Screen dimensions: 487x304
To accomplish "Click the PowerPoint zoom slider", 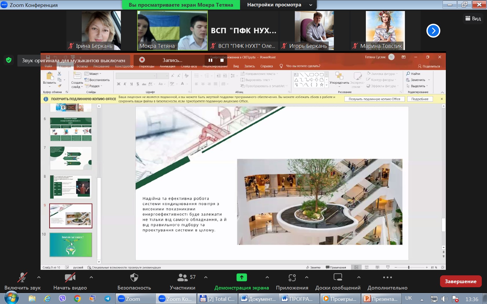I will pyautogui.click(x=409, y=268).
